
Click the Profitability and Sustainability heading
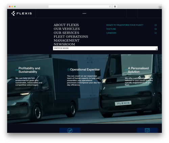coord(29,70)
